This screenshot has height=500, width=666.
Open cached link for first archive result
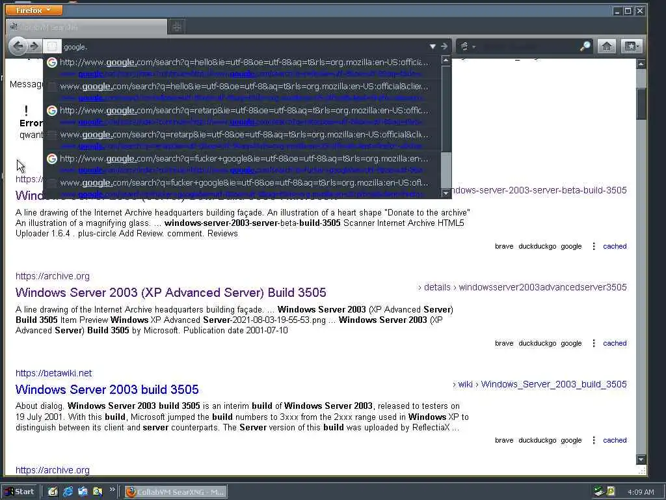[615, 246]
